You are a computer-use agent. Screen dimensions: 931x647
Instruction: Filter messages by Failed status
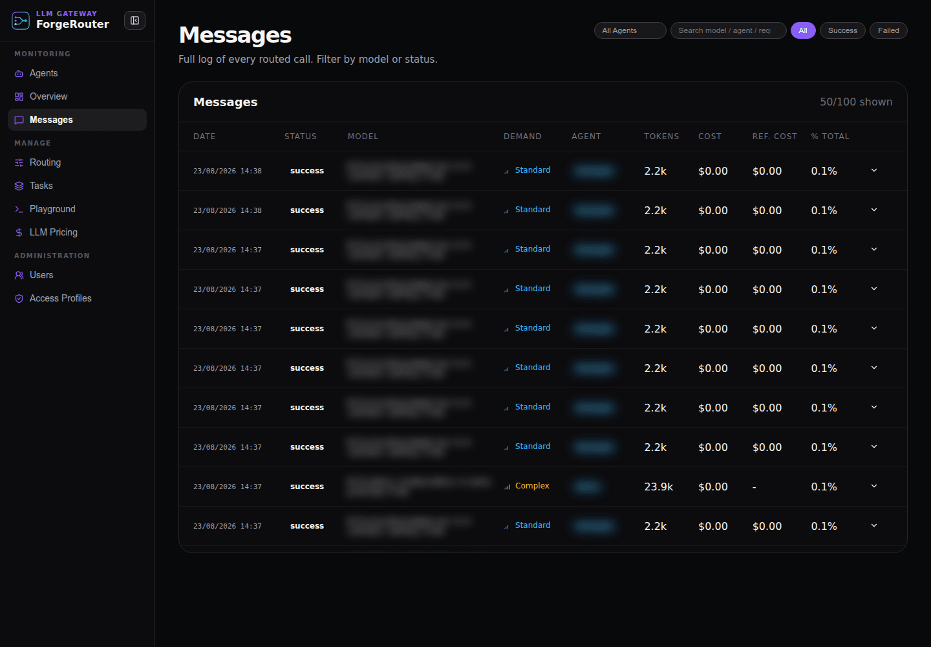click(888, 30)
